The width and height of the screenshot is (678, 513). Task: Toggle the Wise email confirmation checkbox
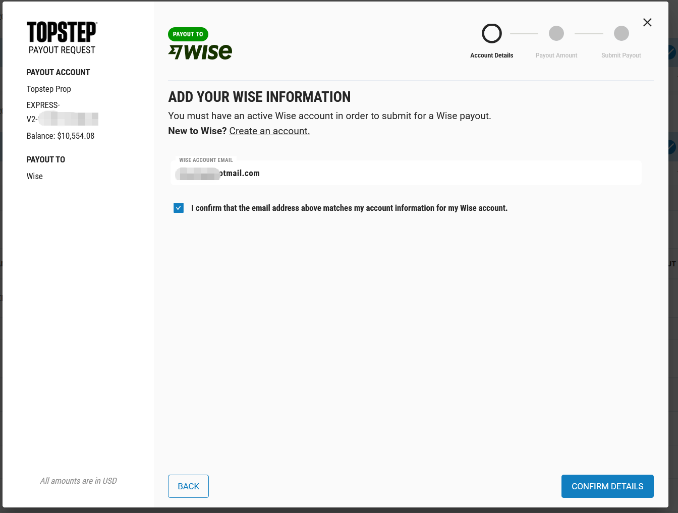179,208
